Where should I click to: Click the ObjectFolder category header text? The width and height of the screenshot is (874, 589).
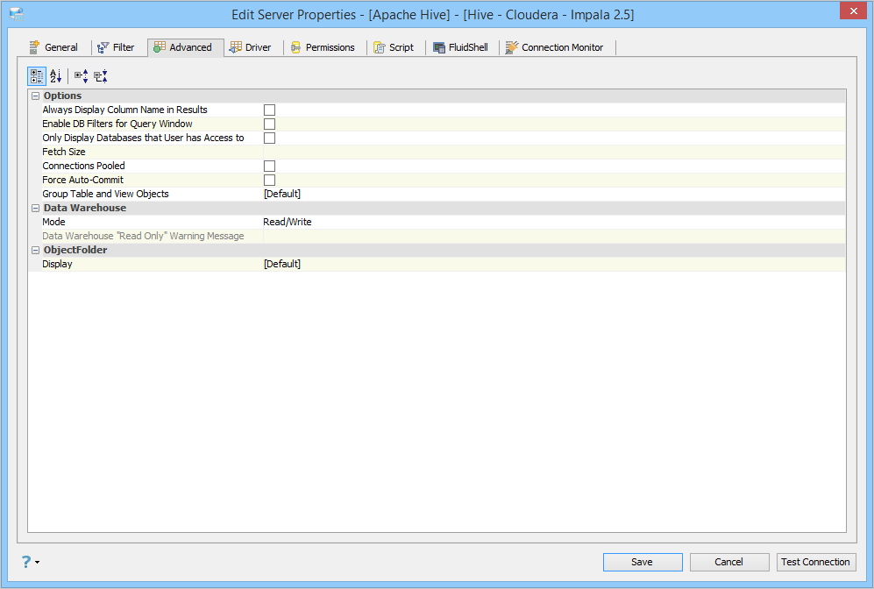pos(75,250)
